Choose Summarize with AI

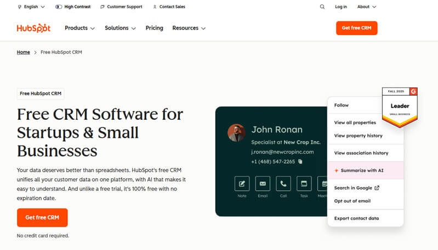(366, 170)
